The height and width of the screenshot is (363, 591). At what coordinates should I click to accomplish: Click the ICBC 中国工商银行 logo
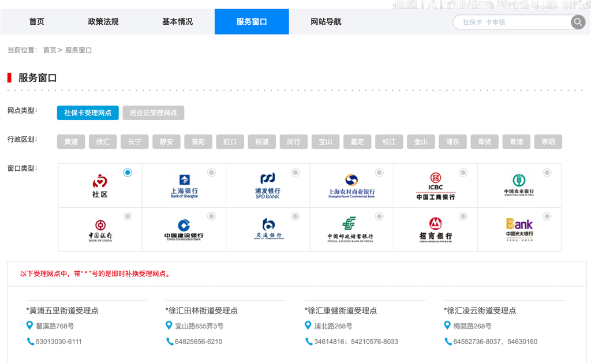pyautogui.click(x=435, y=186)
